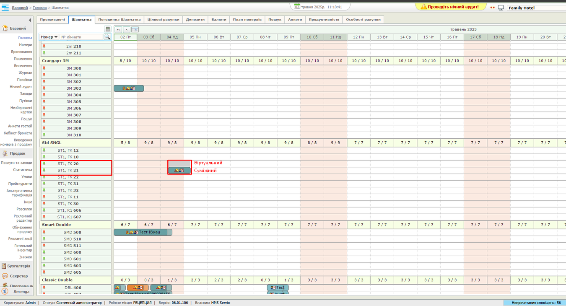Open the Номер filter dropdown
The height and width of the screenshot is (306, 566).
[49, 37]
